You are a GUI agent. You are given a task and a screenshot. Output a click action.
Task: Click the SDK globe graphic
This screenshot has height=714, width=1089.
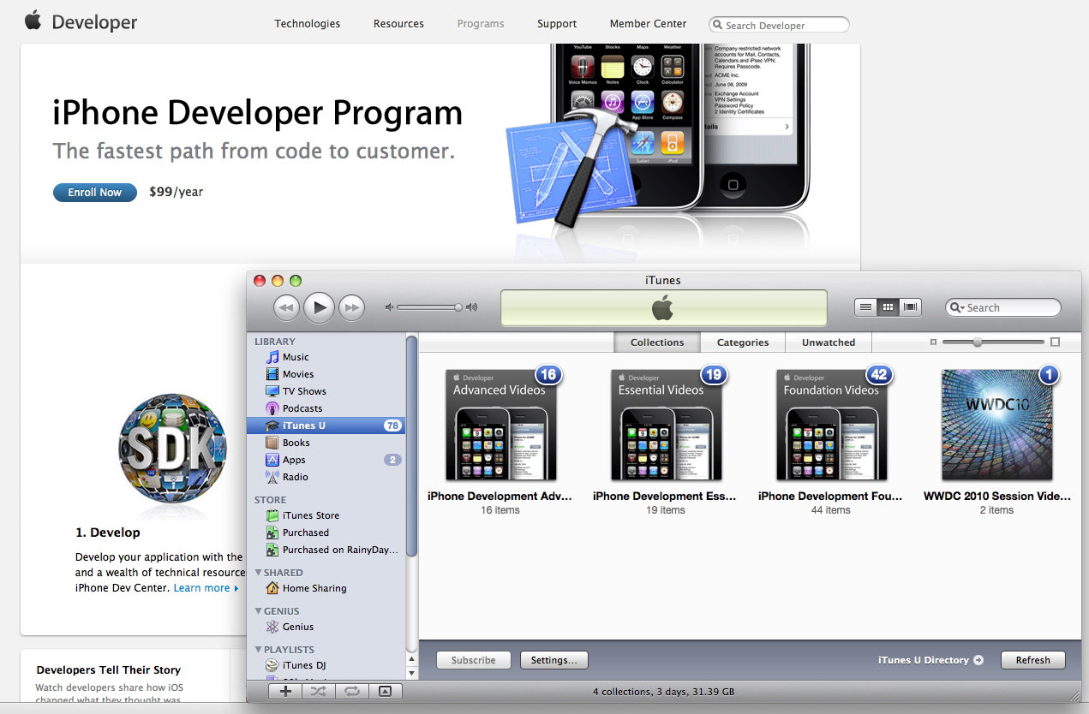[x=173, y=448]
